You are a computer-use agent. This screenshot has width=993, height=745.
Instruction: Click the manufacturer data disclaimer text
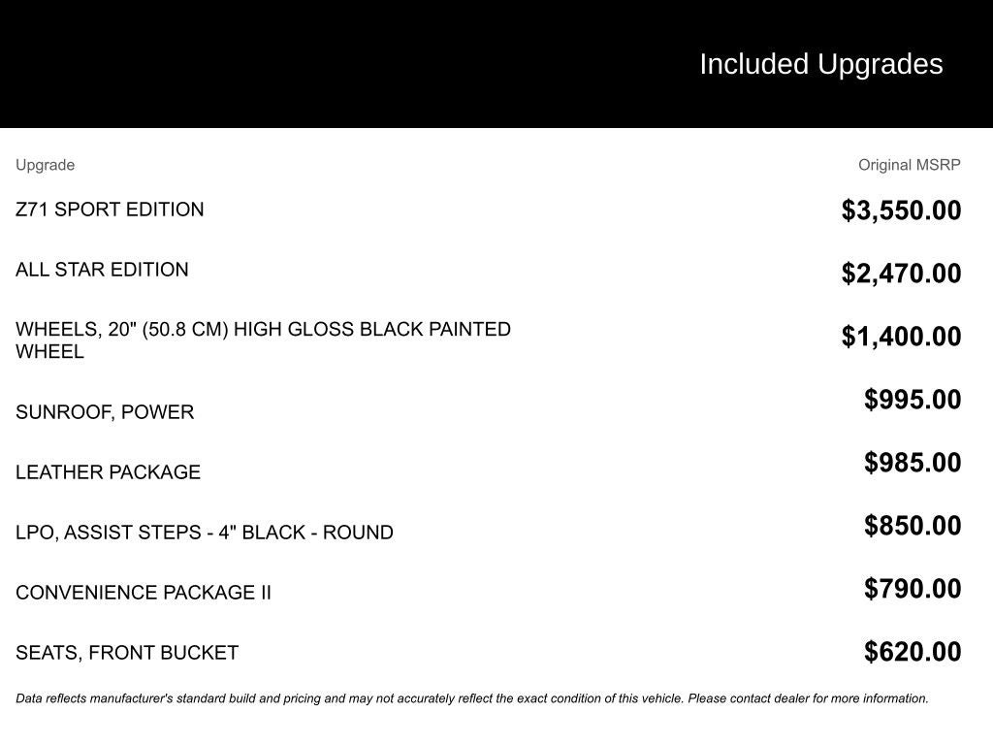[472, 698]
